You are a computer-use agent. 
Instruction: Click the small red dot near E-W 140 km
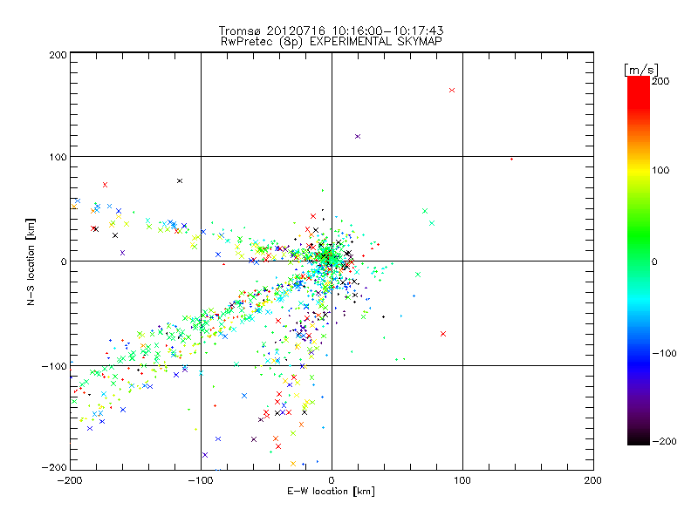[512, 160]
